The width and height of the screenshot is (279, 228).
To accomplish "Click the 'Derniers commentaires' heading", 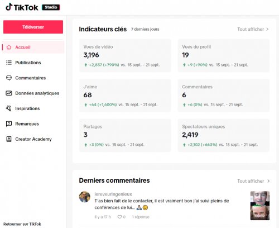I will (114, 180).
